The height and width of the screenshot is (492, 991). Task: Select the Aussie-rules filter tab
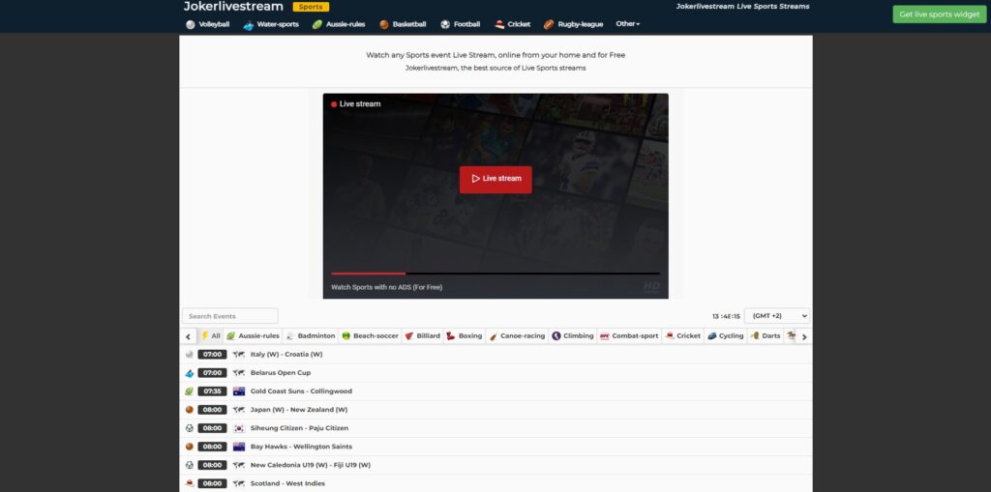pos(253,336)
